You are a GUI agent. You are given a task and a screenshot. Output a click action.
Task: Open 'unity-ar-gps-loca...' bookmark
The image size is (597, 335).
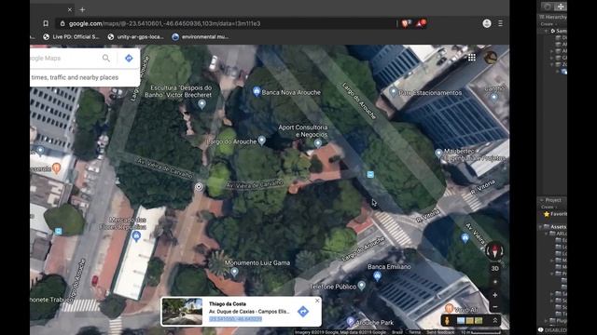click(136, 37)
